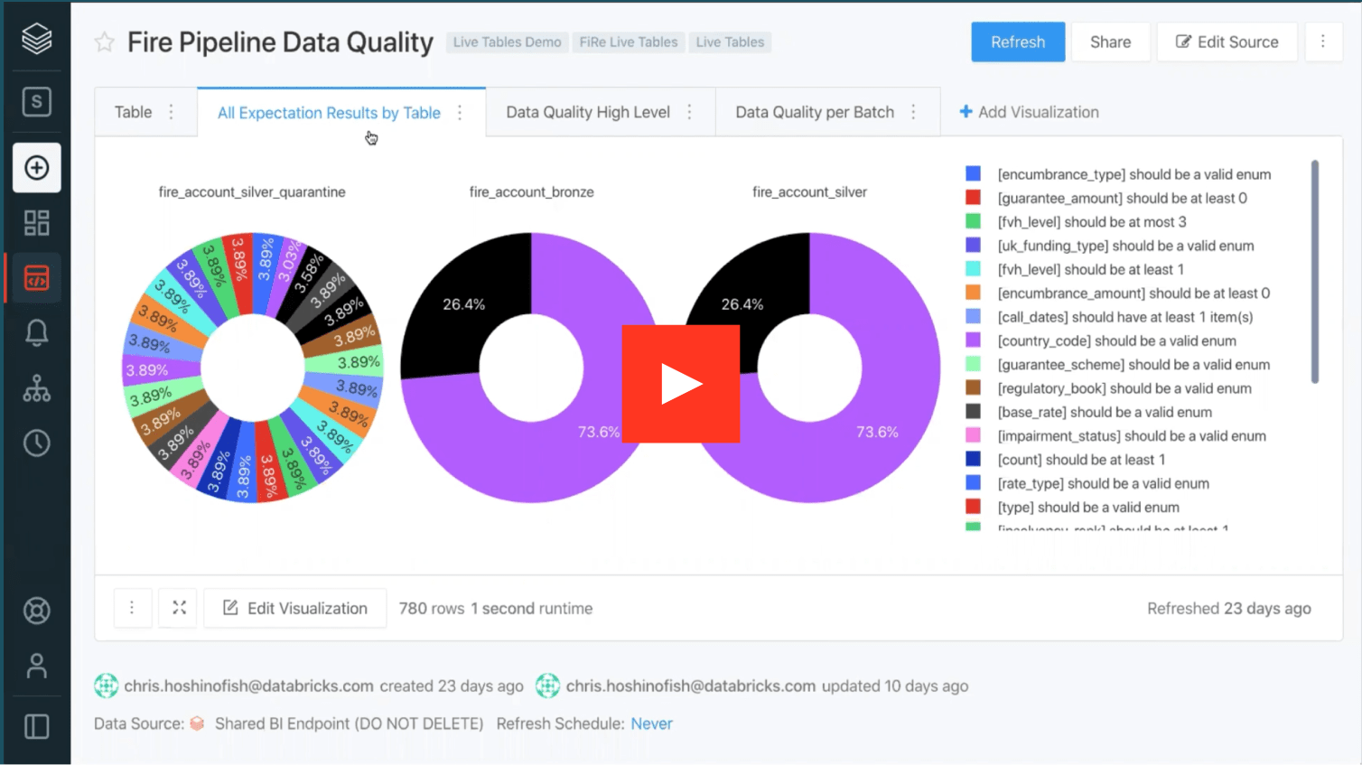Open the Endpoints cluster icon in sidebar
1362x765 pixels.
37,388
